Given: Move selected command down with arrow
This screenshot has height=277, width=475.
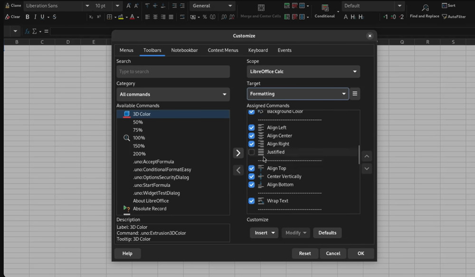Looking at the screenshot, I should [366, 169].
